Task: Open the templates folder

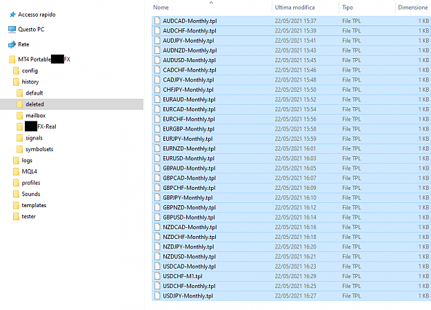Action: pos(34,205)
